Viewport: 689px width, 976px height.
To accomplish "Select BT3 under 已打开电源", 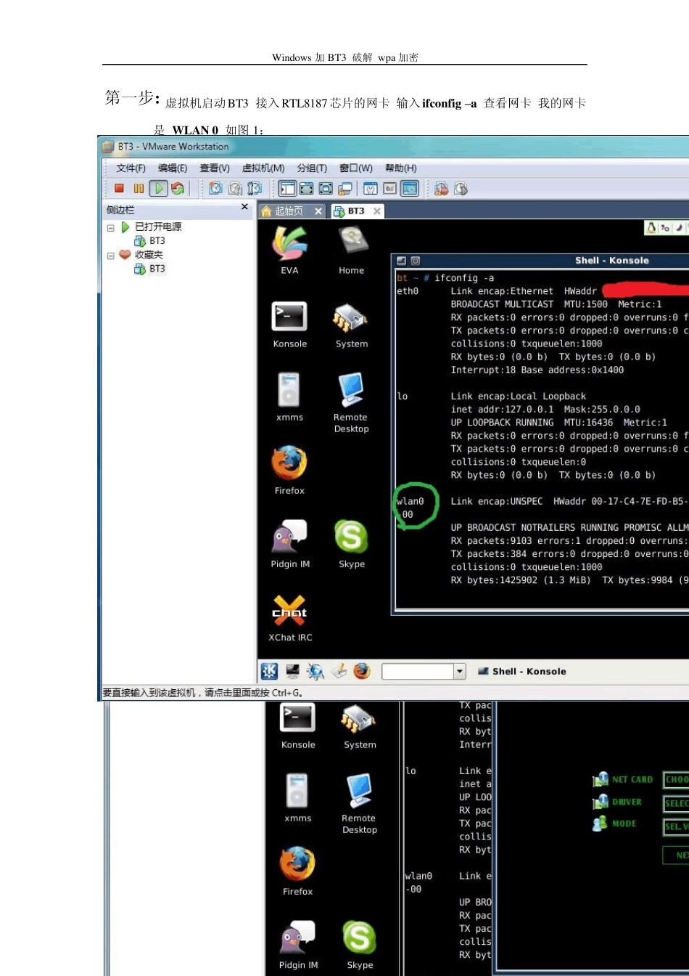I will click(150, 241).
